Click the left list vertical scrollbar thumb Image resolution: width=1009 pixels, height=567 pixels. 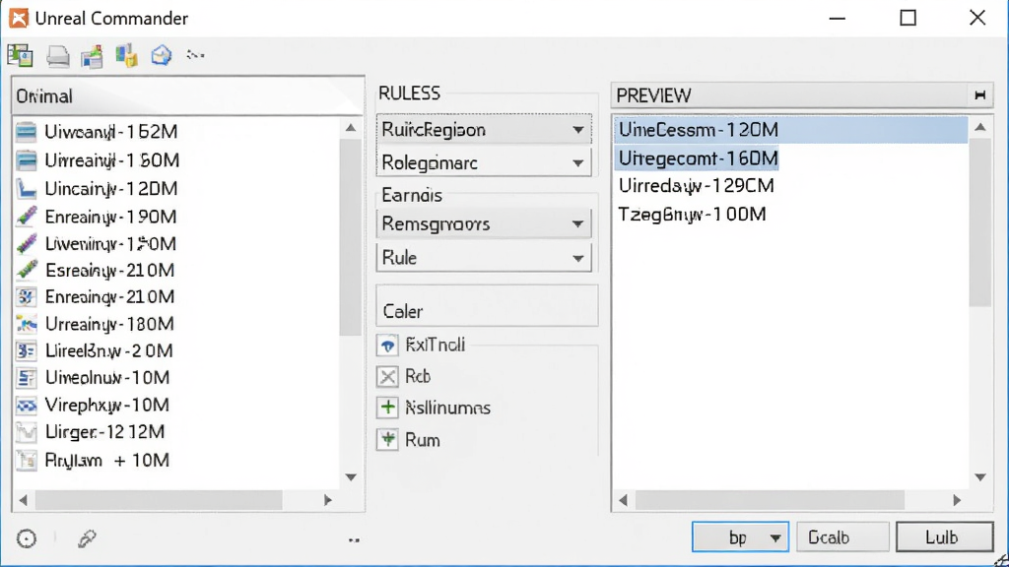[x=351, y=237]
